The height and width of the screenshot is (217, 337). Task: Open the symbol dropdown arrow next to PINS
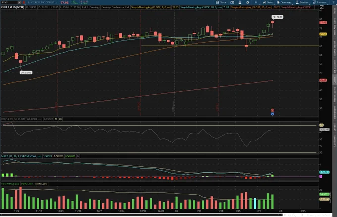(19, 2)
